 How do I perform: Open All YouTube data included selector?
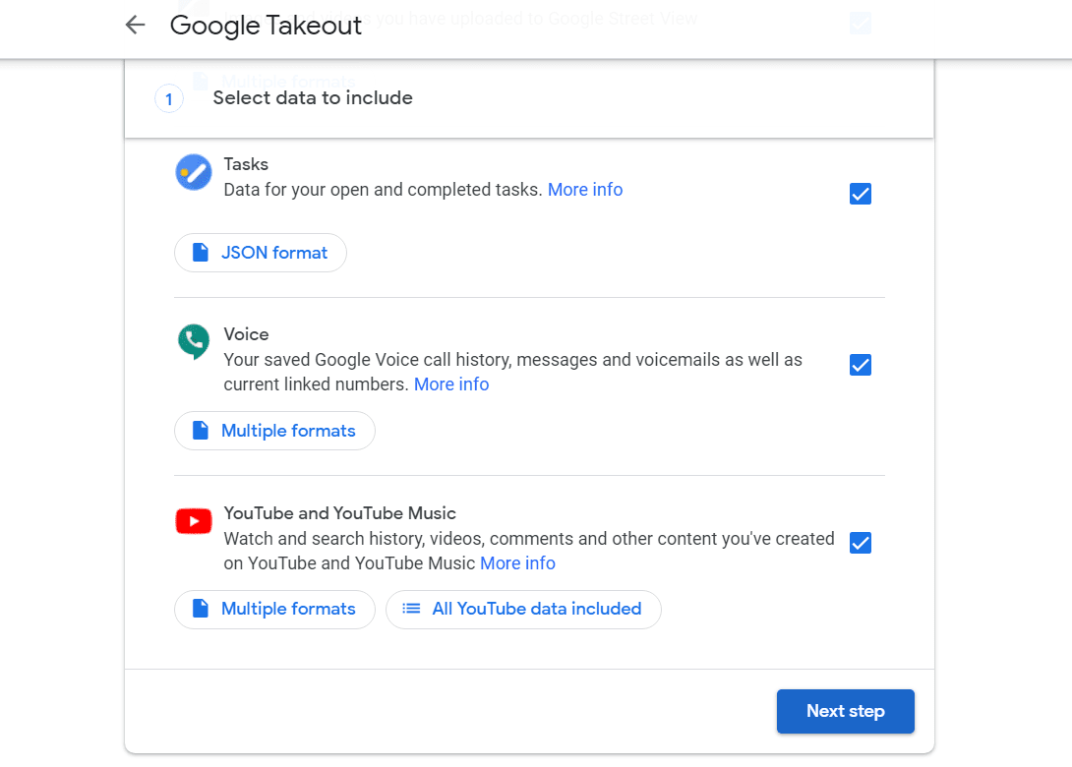click(523, 609)
